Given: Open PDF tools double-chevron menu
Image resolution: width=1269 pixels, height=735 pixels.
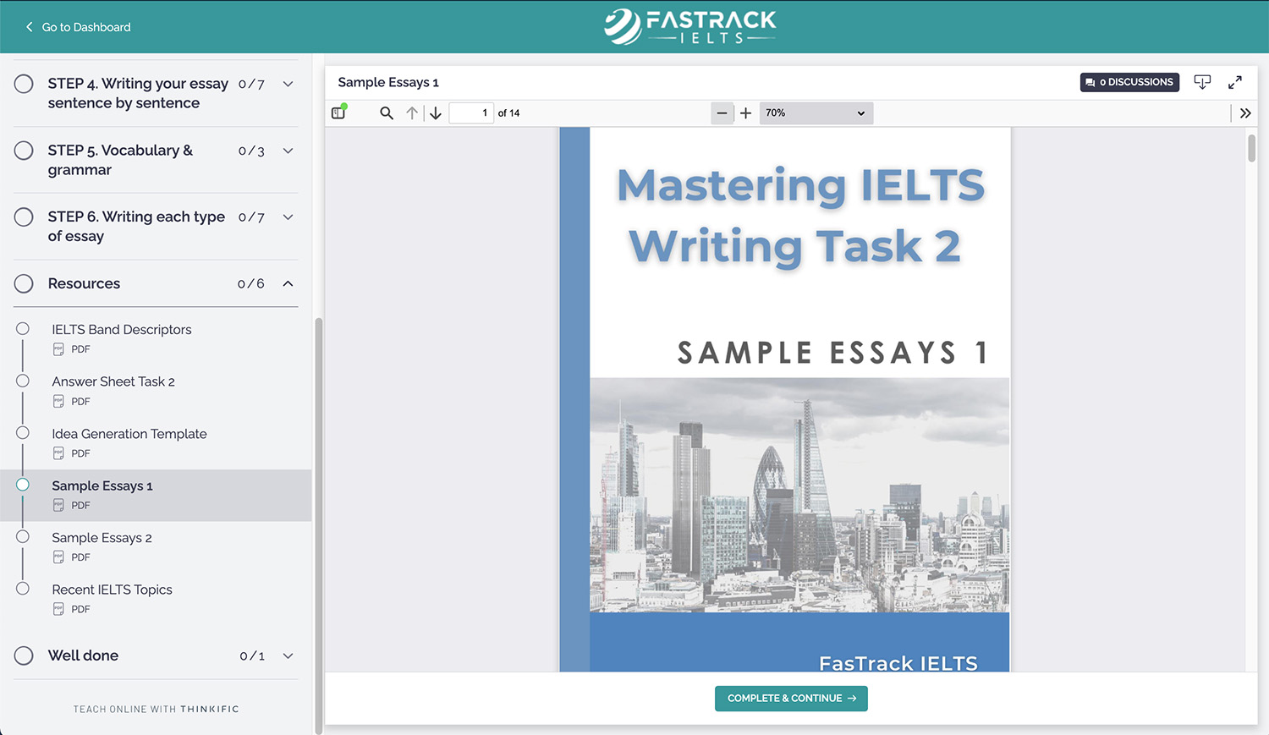Looking at the screenshot, I should (1245, 112).
